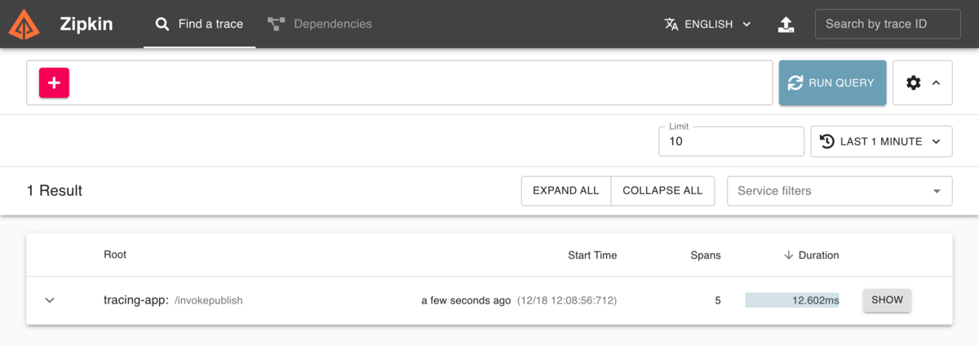Switch to the Find a trace tab

click(200, 24)
